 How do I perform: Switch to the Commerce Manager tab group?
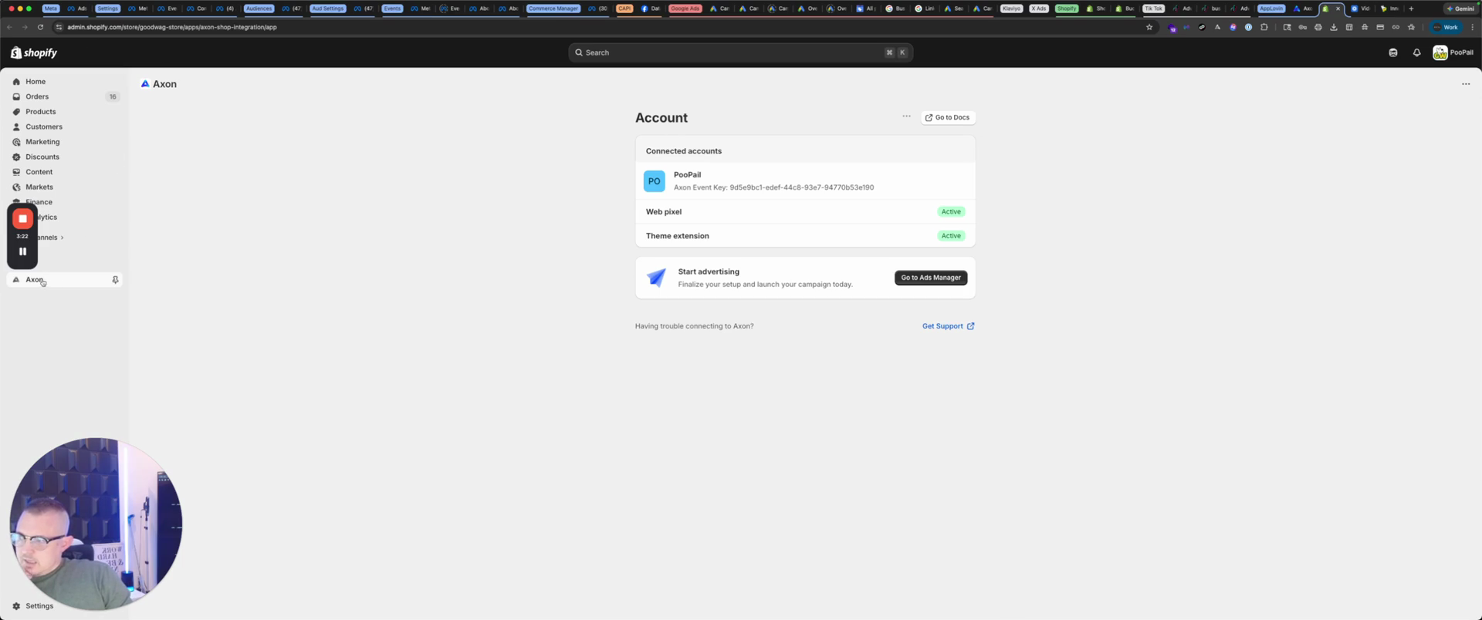click(x=553, y=8)
